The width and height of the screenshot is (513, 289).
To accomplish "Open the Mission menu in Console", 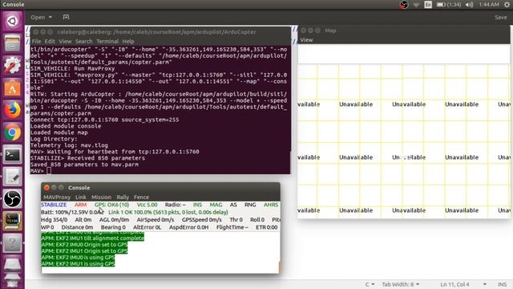I will click(102, 197).
